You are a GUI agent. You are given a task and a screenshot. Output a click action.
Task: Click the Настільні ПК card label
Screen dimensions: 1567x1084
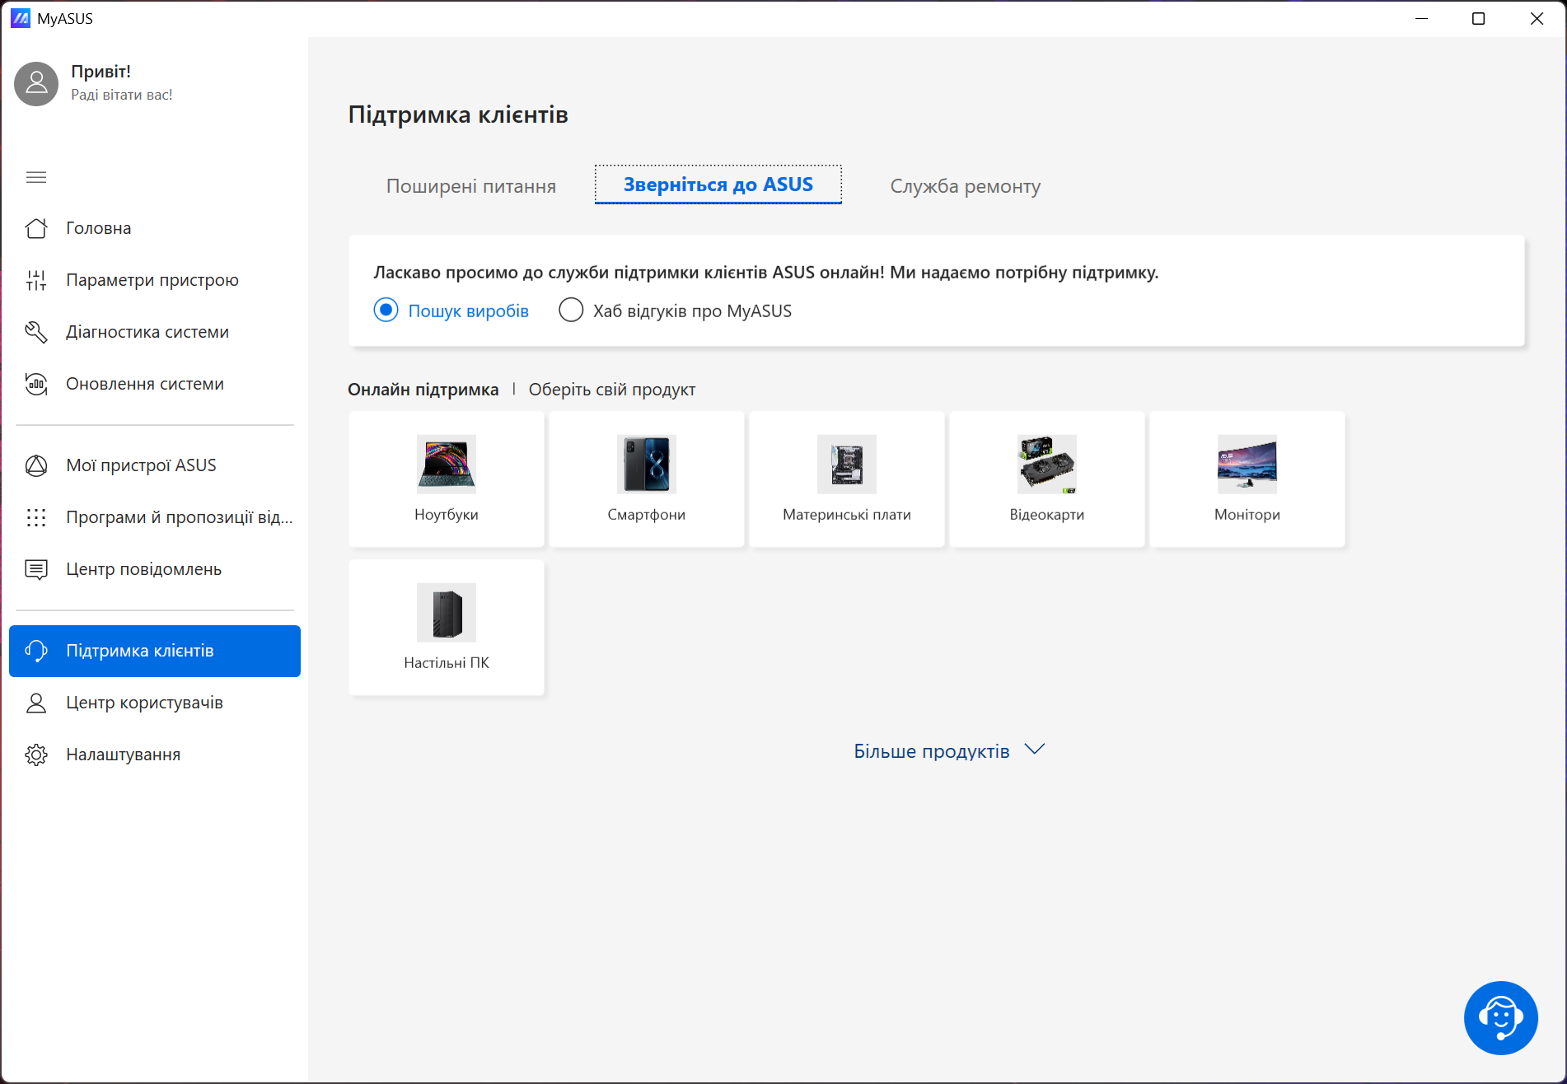click(x=447, y=663)
